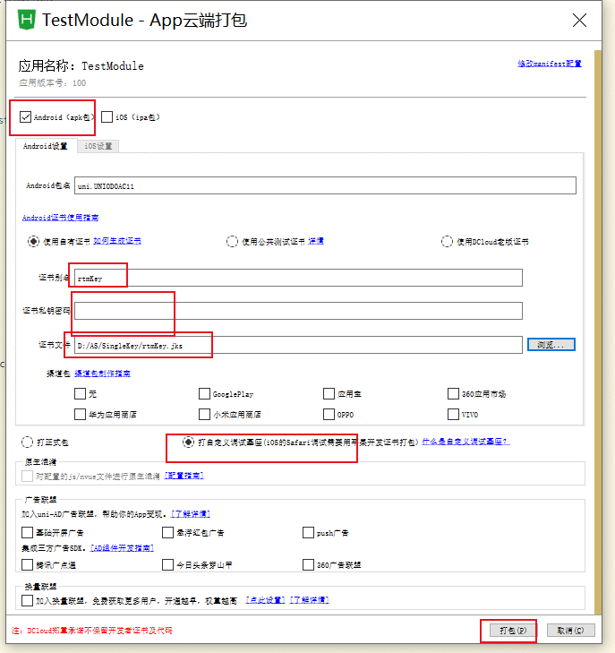Enable the push广告 checkbox
The image size is (615, 653).
(x=308, y=532)
